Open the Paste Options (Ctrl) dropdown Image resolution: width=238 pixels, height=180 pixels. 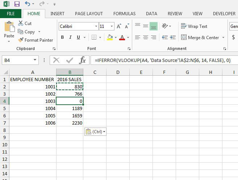pyautogui.click(x=95, y=132)
